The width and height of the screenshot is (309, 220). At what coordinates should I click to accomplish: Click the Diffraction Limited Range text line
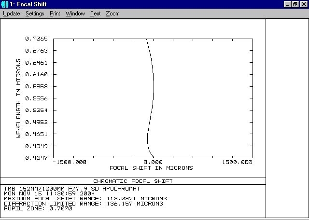83,204
